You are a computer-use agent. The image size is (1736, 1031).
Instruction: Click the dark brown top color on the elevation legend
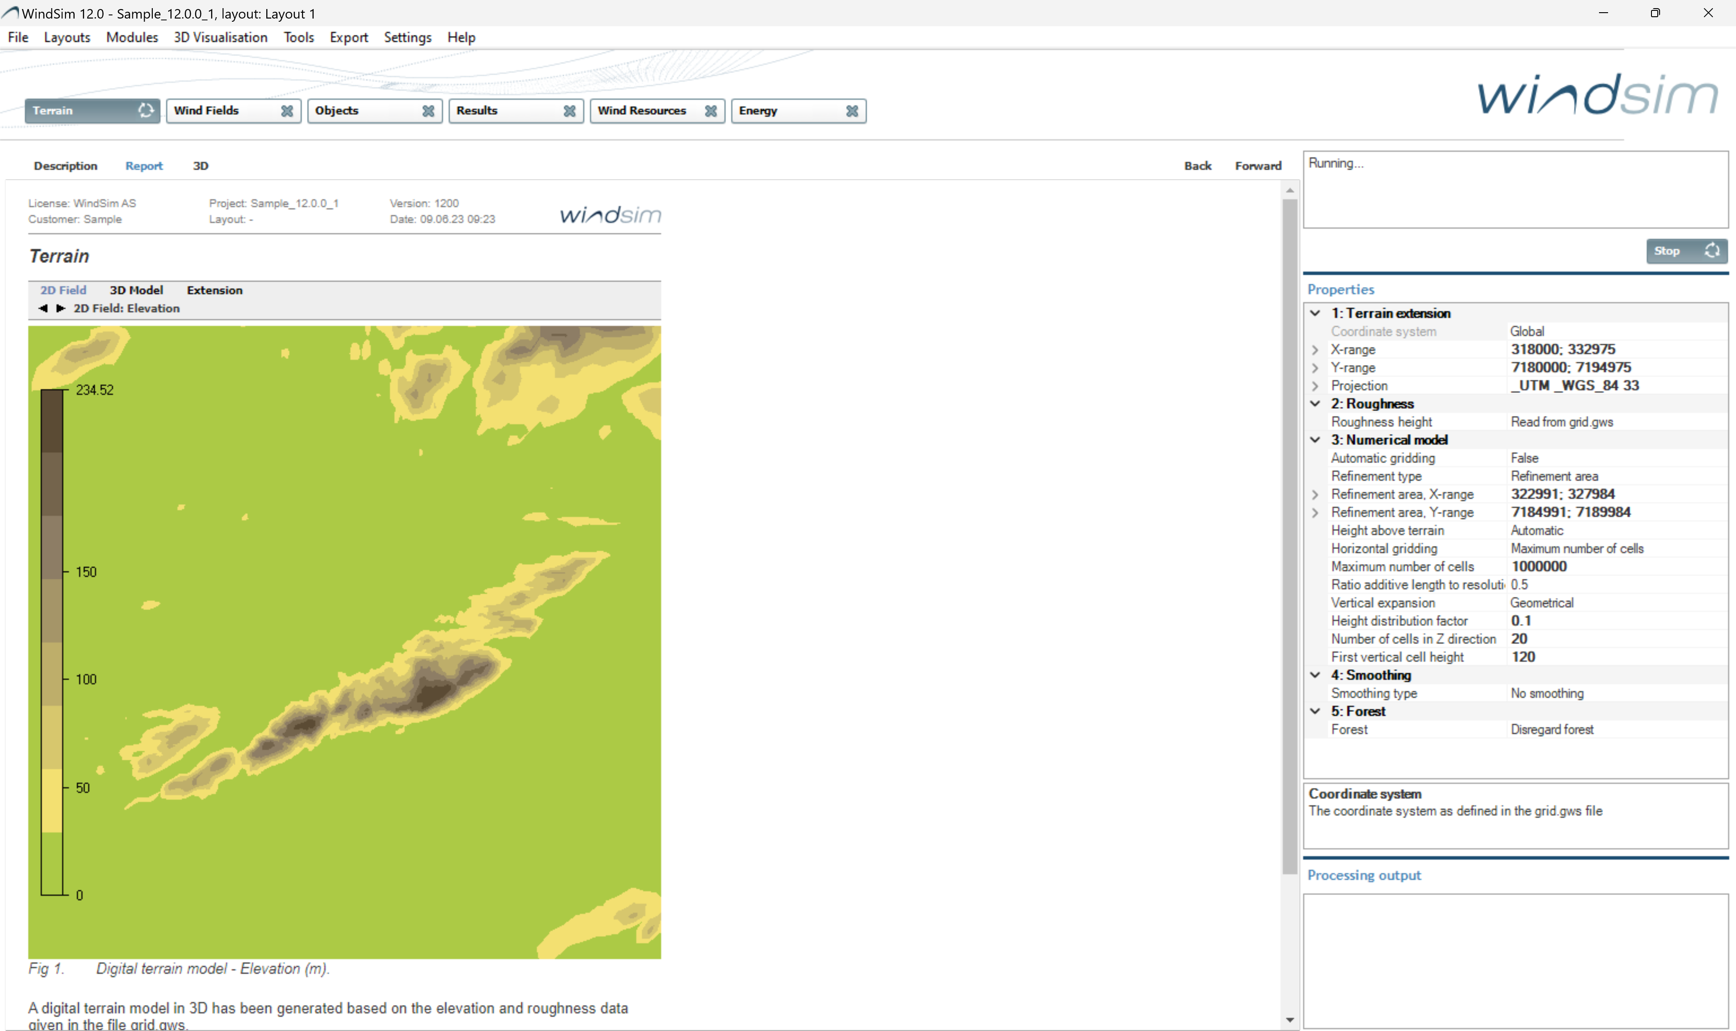[52, 421]
